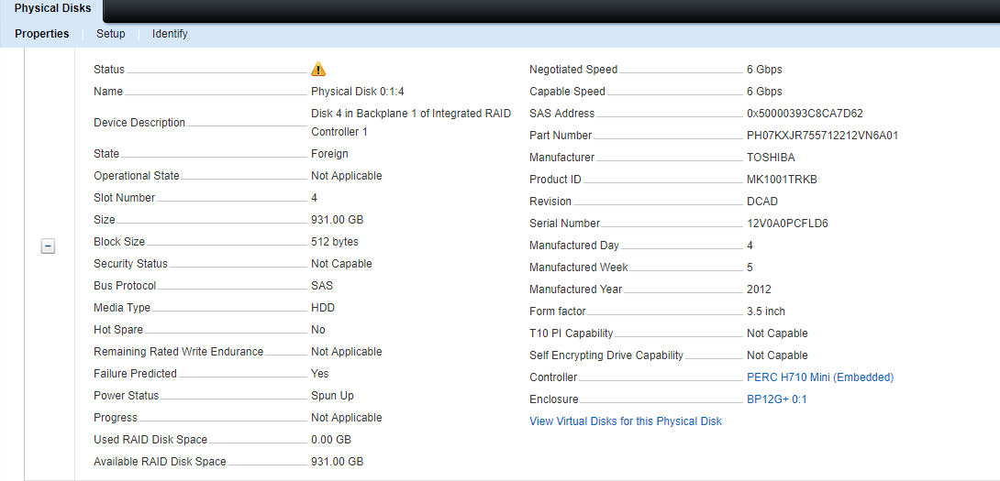Open the Identify subtab
Viewport: 1000px width, 481px height.
click(170, 34)
